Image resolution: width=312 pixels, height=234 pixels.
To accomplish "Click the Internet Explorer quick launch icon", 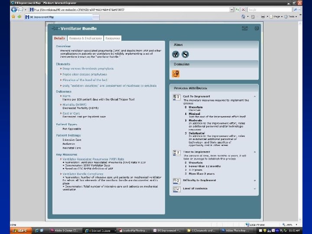I will (x=36, y=231).
